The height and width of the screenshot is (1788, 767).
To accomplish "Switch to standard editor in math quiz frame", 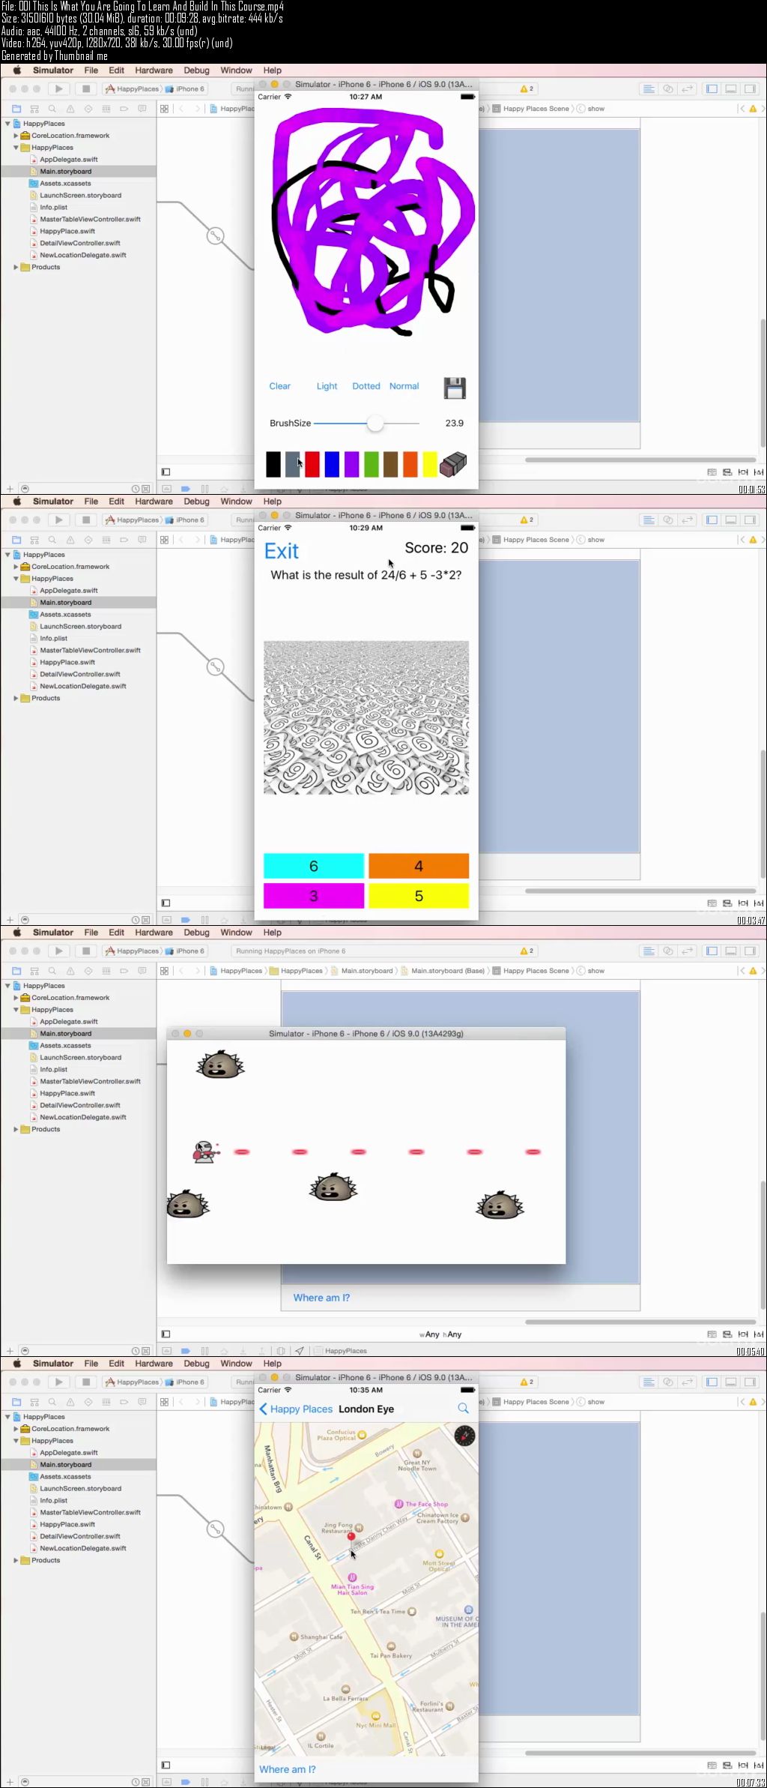I will pos(649,520).
